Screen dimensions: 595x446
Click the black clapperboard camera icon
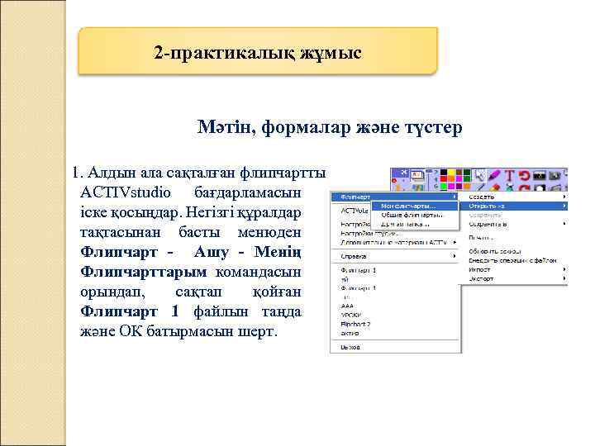pos(539,176)
